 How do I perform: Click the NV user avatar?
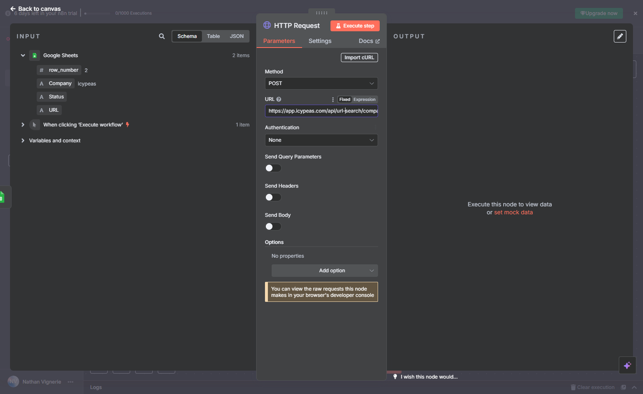click(13, 381)
